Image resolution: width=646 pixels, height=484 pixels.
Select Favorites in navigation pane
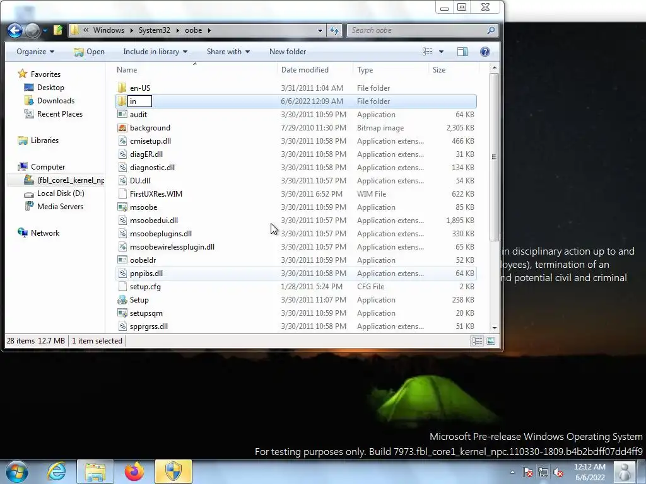tap(45, 74)
